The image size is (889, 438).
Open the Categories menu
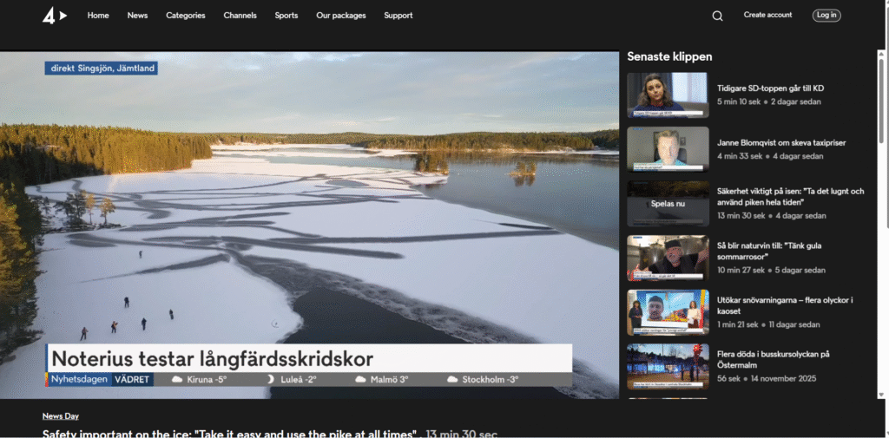point(186,16)
